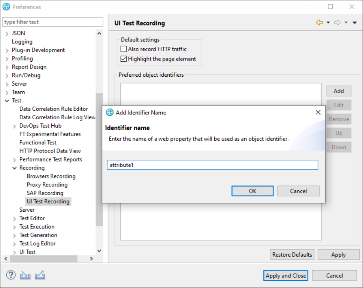Expand the JSON tree node

pyautogui.click(x=7, y=33)
